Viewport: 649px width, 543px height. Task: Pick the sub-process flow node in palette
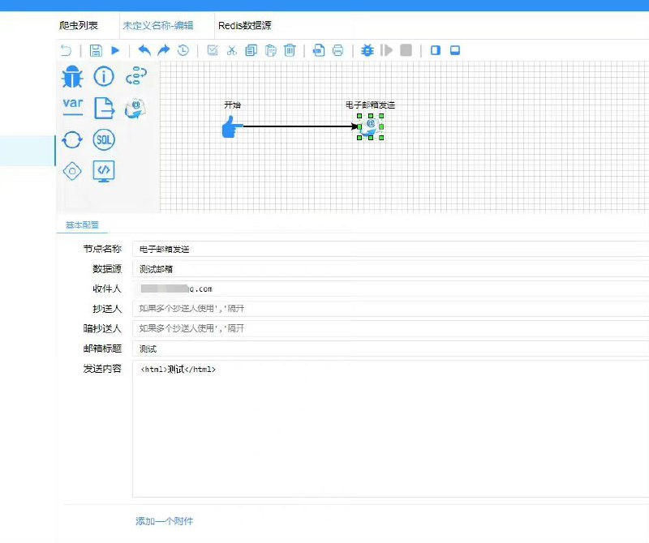[135, 76]
